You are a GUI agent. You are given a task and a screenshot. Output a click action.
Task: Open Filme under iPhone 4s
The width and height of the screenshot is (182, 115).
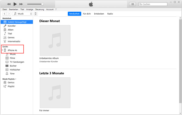tap(12, 58)
